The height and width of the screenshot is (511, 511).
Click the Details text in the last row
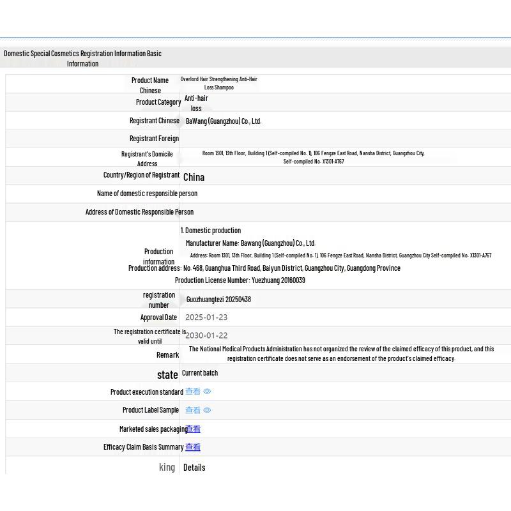pos(194,468)
